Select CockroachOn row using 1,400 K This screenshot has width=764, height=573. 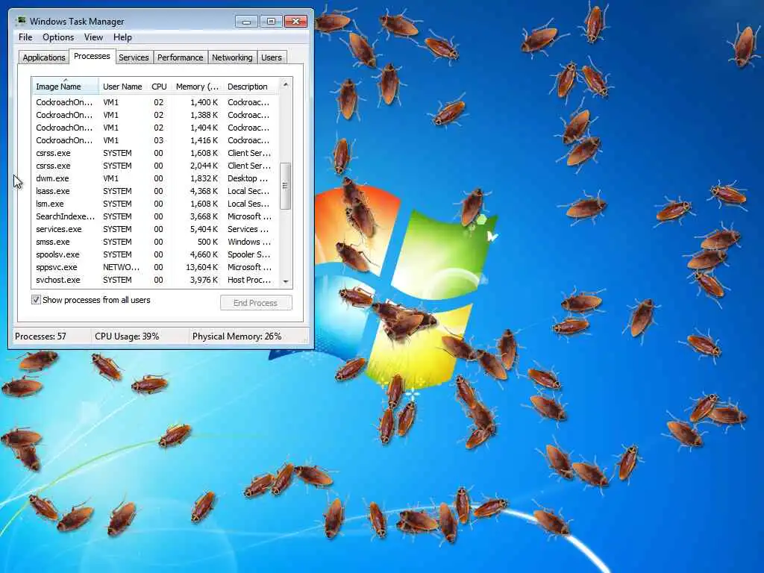(156, 102)
